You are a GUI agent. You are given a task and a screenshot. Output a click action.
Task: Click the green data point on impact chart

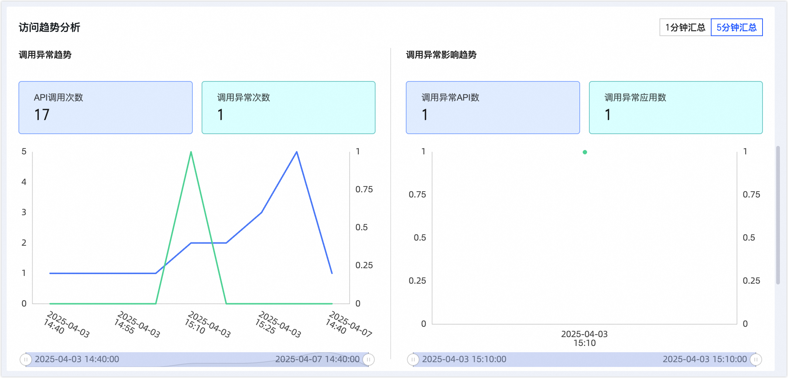coord(585,152)
